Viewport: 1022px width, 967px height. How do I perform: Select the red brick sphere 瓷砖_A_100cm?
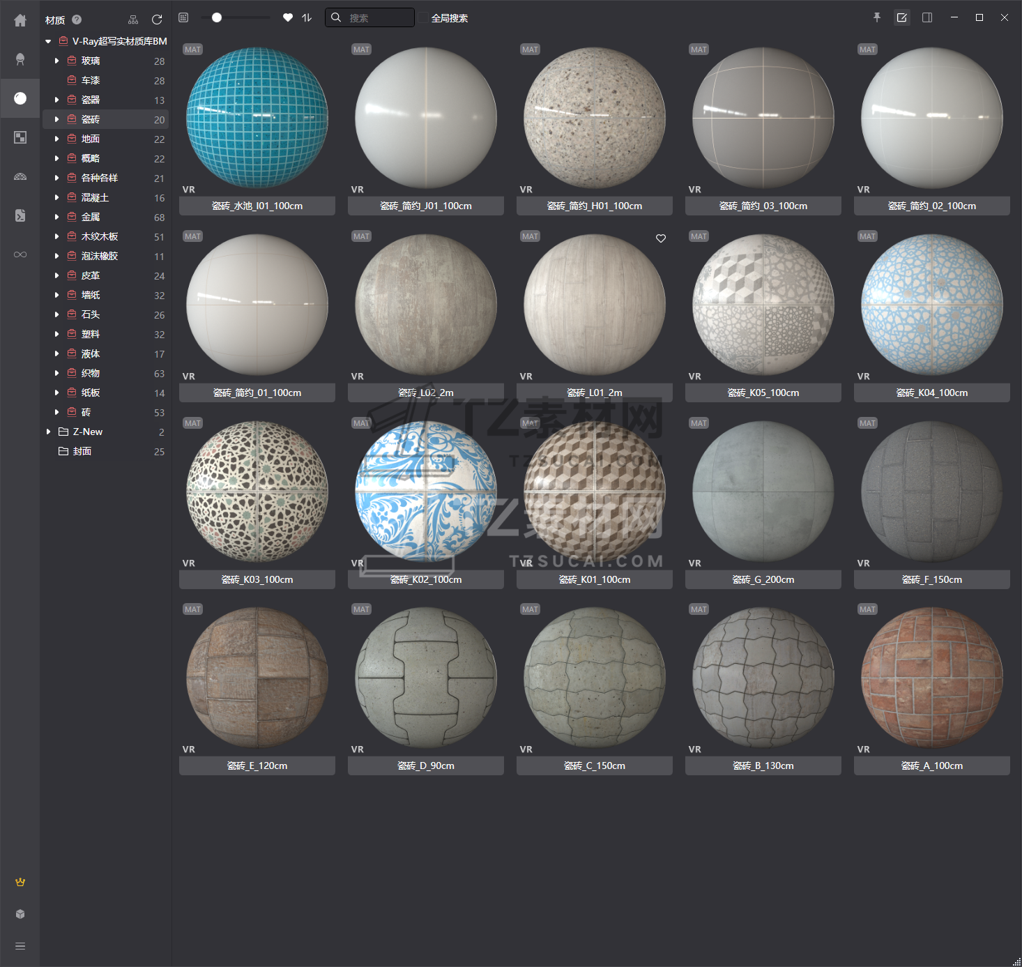(932, 678)
